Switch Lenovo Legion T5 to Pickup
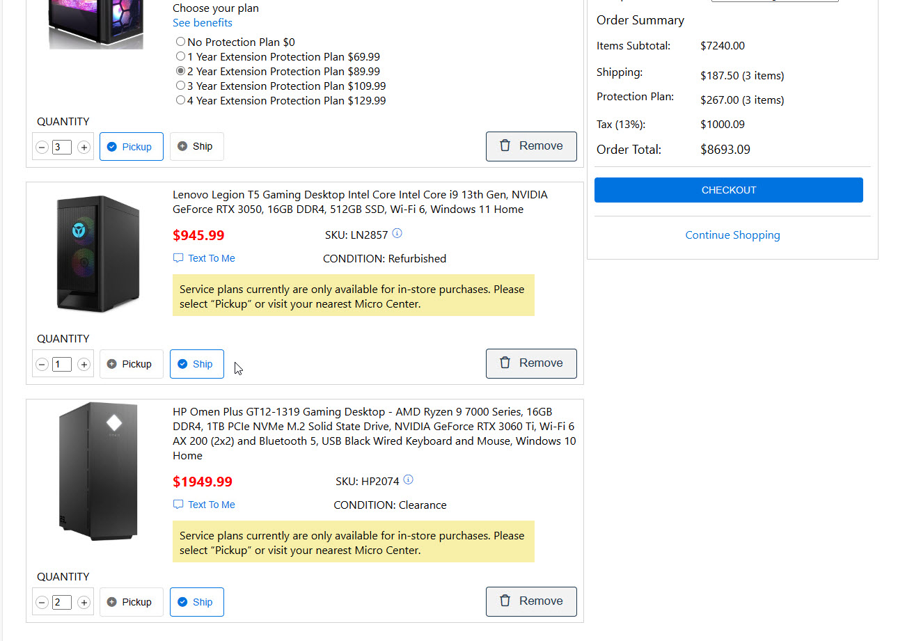The image size is (898, 641). tap(131, 364)
